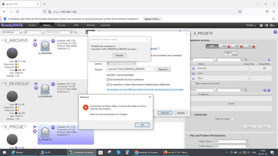
Task: Select the NFS protocol tab
Action: (x=226, y=46)
